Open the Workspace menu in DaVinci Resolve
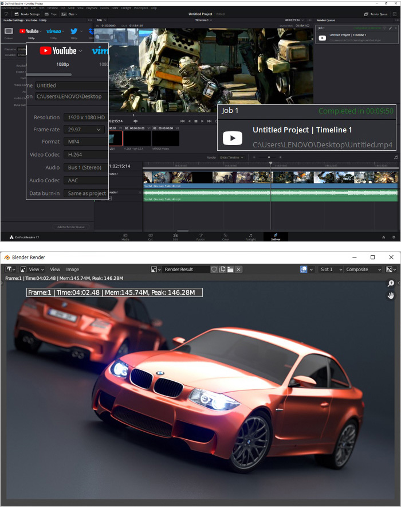 coord(141,8)
